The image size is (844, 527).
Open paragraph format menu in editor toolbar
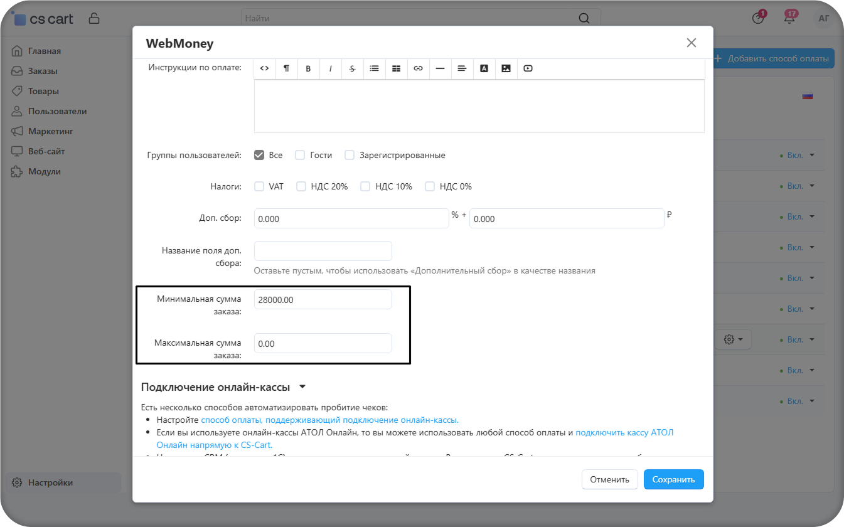click(286, 68)
